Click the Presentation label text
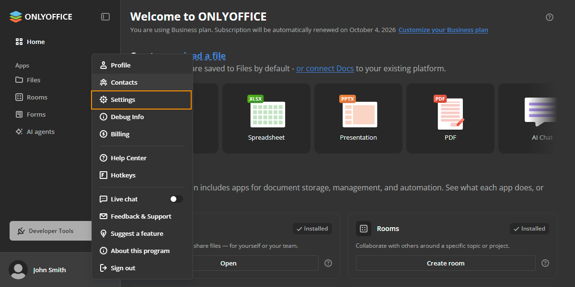 (358, 137)
